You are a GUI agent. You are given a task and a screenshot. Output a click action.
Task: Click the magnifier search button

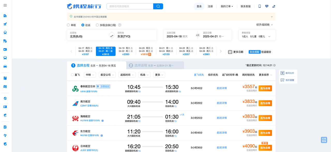158,6
